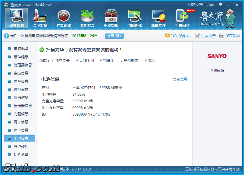Click the 重新检测 rescan button
The width and height of the screenshot is (244, 175).
(x=114, y=36)
